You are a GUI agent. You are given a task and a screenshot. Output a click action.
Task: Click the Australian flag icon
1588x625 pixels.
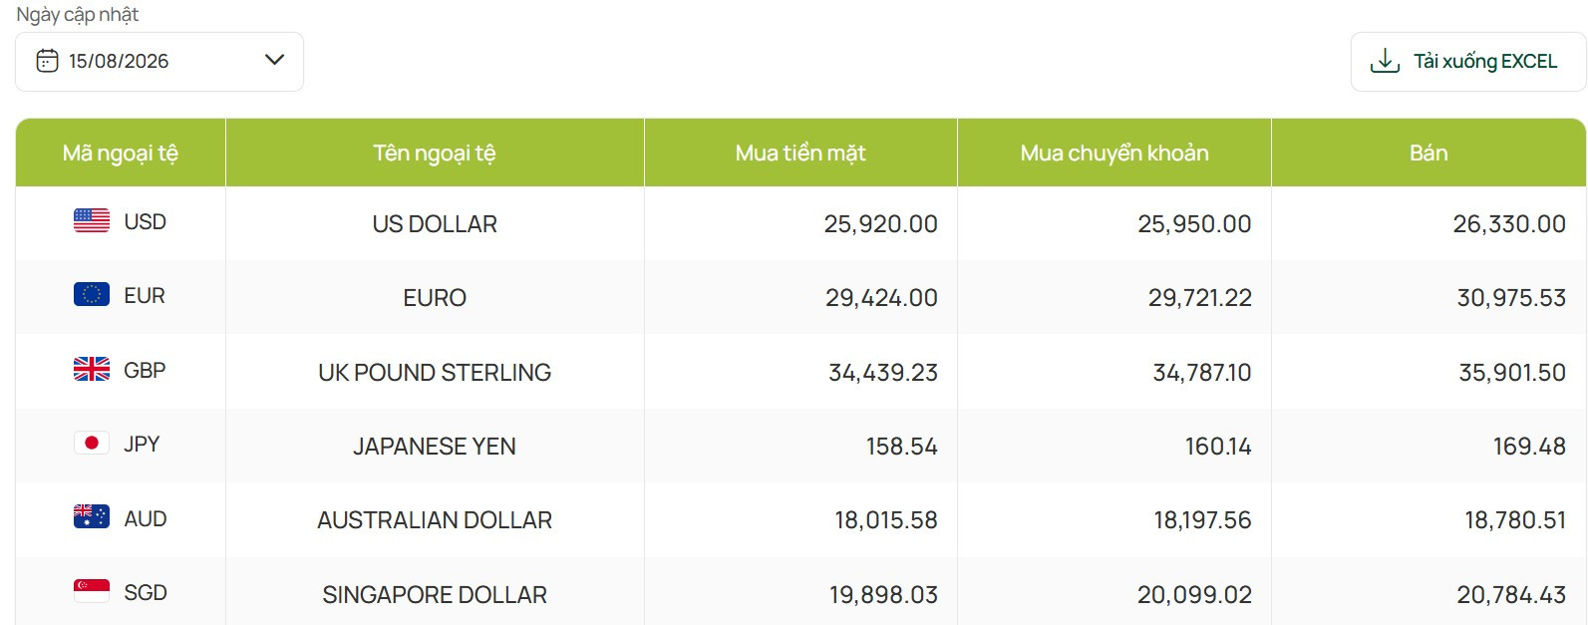click(x=92, y=516)
